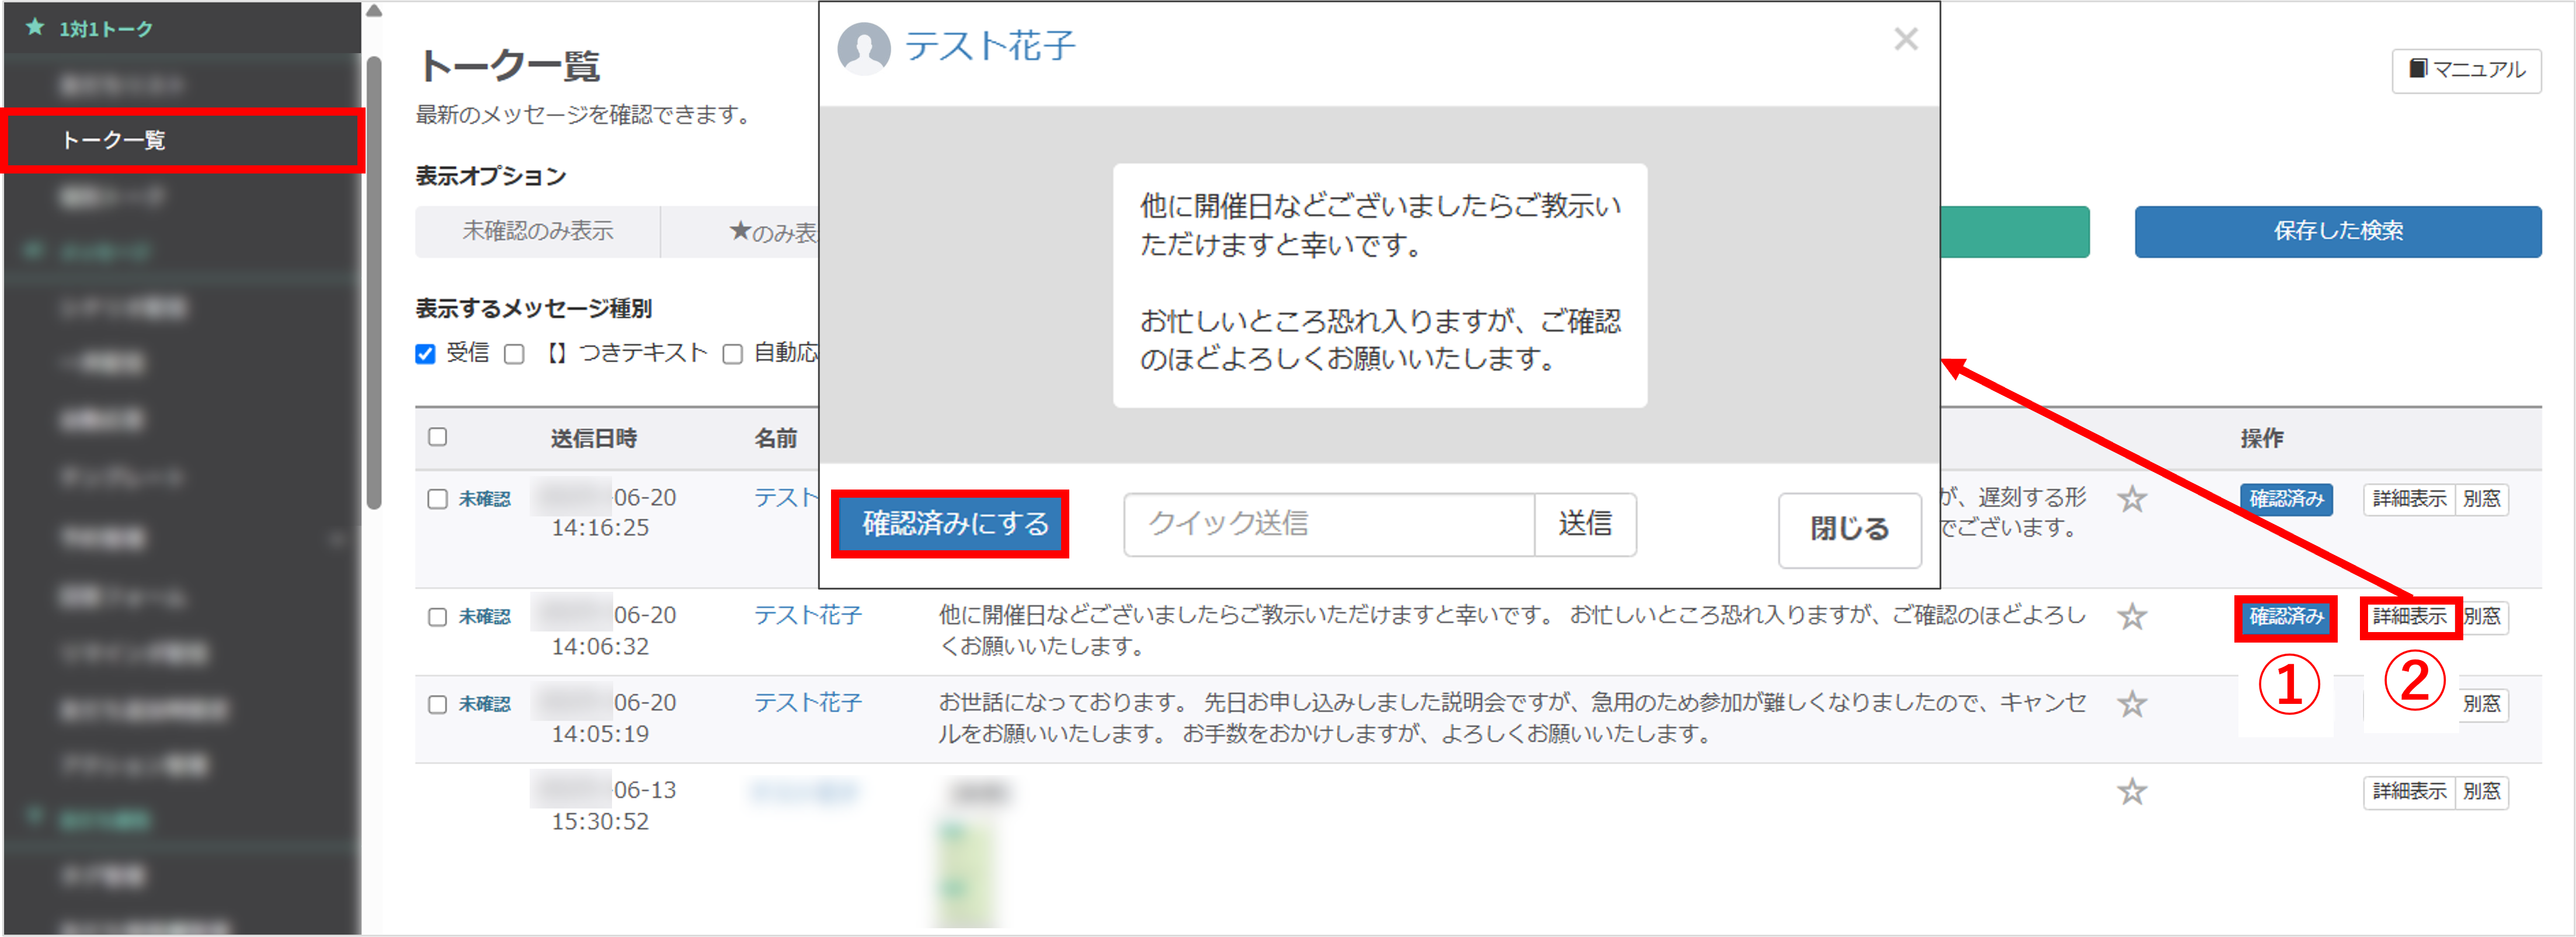The image size is (2576, 937).
Task: Click 詳細表示 on the 14:16:25 row
Action: [2409, 499]
